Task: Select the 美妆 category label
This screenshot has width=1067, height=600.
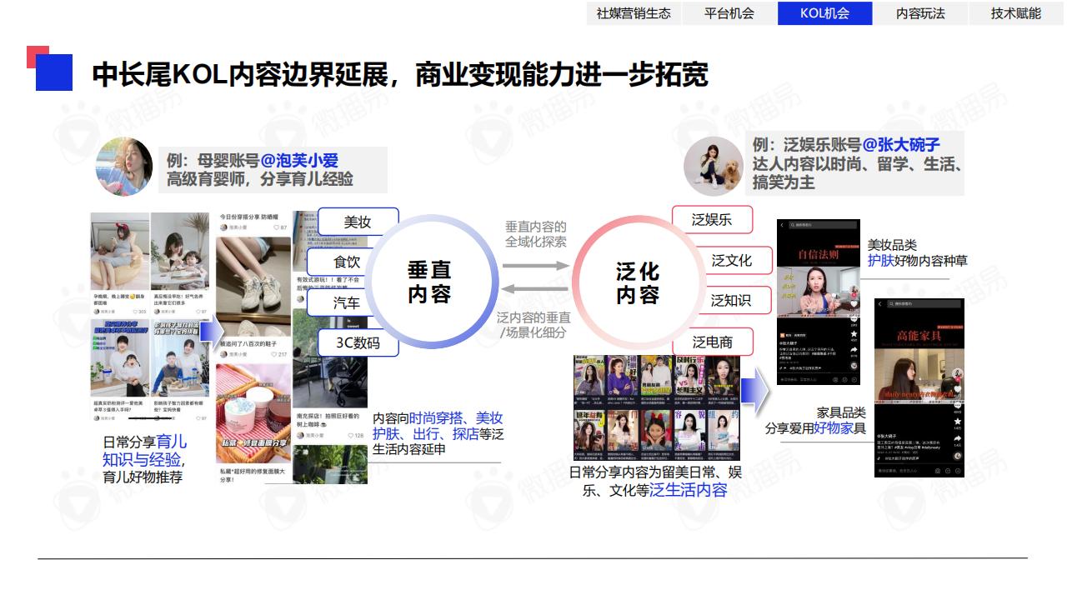Action: [x=358, y=222]
